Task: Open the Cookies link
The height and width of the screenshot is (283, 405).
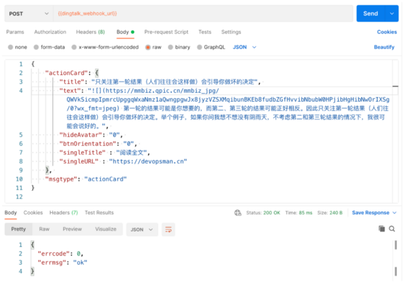Action: 387,32
